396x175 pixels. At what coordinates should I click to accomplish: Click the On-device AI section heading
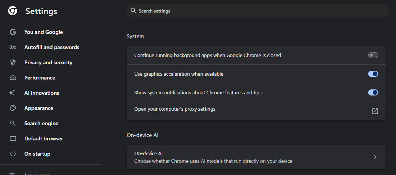(142, 135)
